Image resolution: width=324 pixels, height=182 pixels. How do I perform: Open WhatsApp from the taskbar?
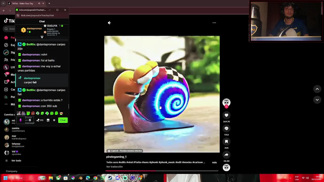point(103,178)
